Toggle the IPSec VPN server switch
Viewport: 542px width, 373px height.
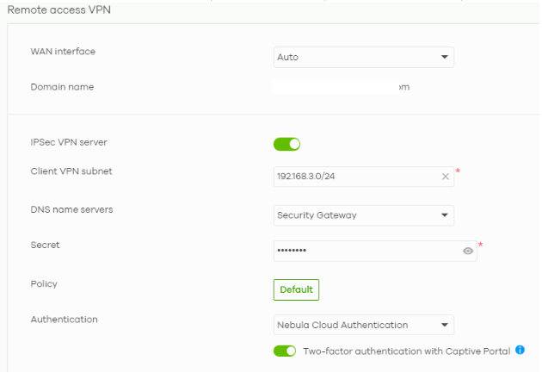pos(286,144)
